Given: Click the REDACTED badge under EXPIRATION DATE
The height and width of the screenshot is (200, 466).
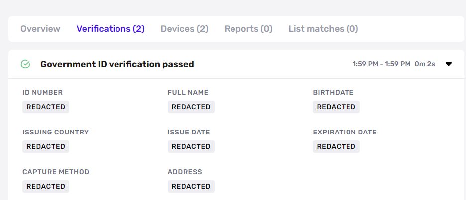Looking at the screenshot, I should 336,147.
